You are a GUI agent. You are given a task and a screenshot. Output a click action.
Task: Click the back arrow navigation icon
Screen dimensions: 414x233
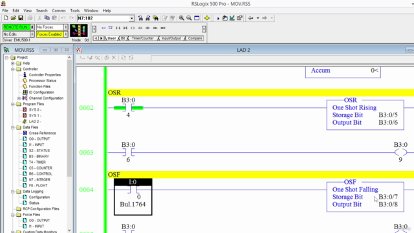coord(251,18)
